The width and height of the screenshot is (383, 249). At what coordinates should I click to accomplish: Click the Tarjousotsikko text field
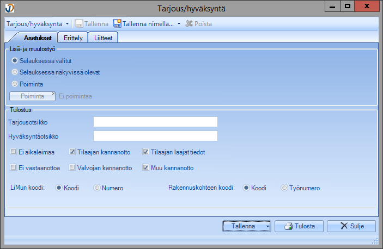point(155,122)
